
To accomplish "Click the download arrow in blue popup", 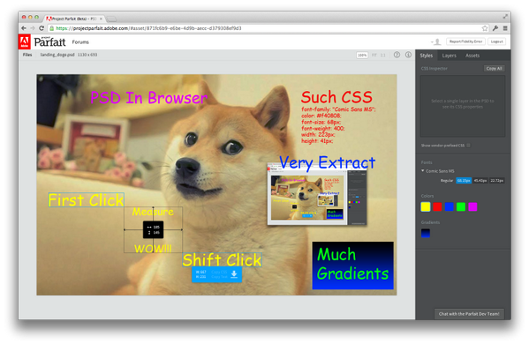I will point(234,274).
